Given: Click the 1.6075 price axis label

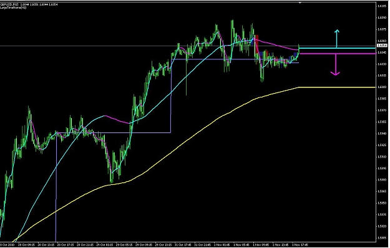Looking at the screenshot, I should (382, 29).
